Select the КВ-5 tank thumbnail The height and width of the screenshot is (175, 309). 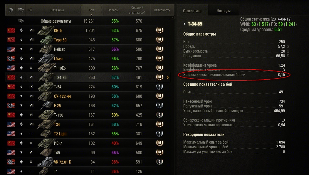point(45,30)
